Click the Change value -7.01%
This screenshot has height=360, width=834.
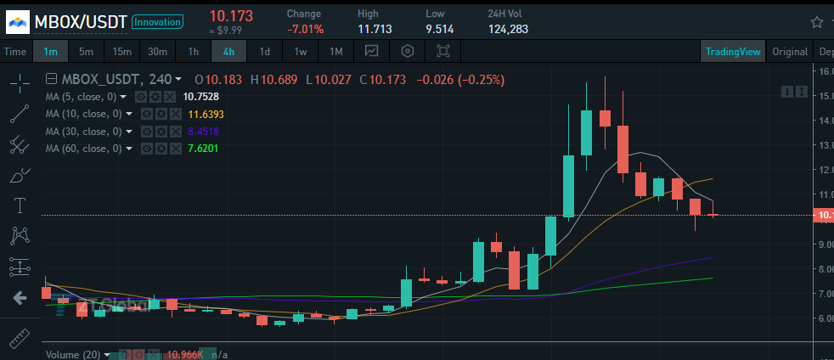point(305,29)
